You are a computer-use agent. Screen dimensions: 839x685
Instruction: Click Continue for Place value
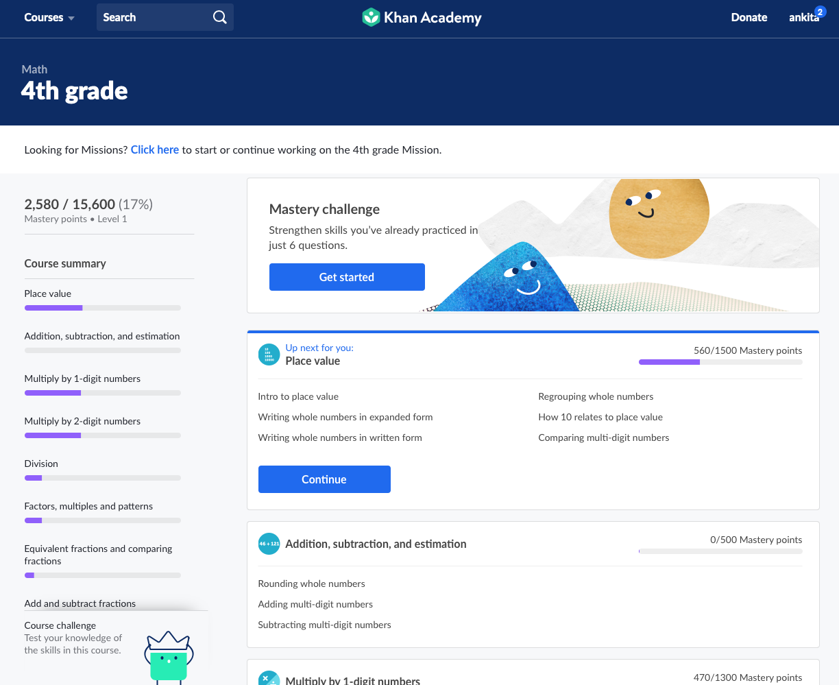click(324, 479)
